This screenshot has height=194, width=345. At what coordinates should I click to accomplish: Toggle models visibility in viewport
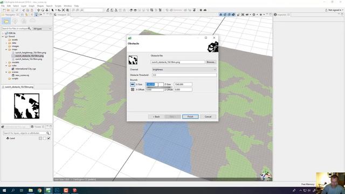point(233,15)
